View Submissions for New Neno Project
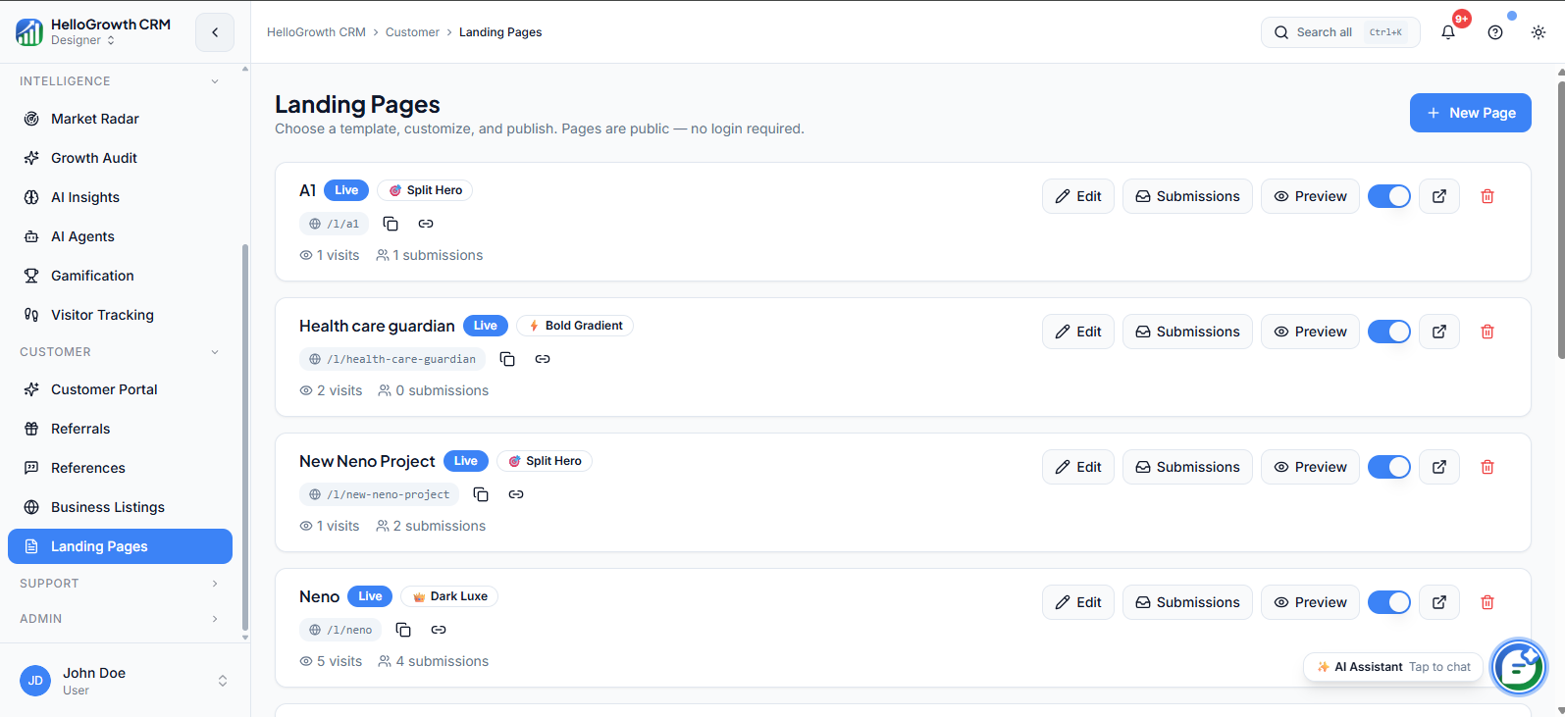Screen dimensions: 1565x717 coord(1187,467)
